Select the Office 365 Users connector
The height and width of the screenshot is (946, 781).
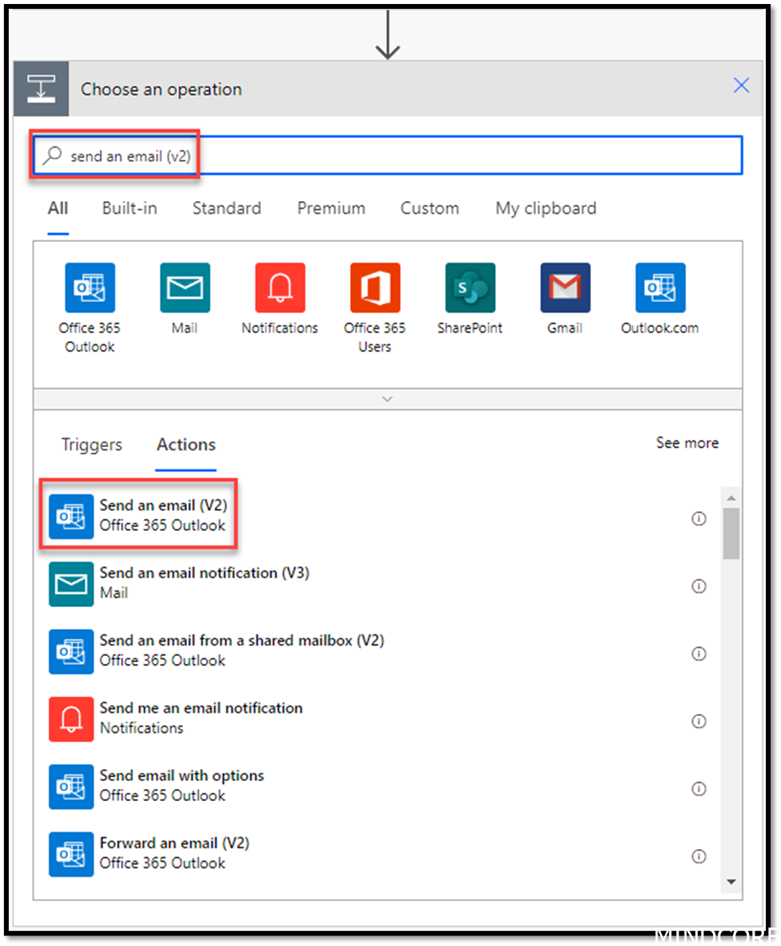point(374,287)
